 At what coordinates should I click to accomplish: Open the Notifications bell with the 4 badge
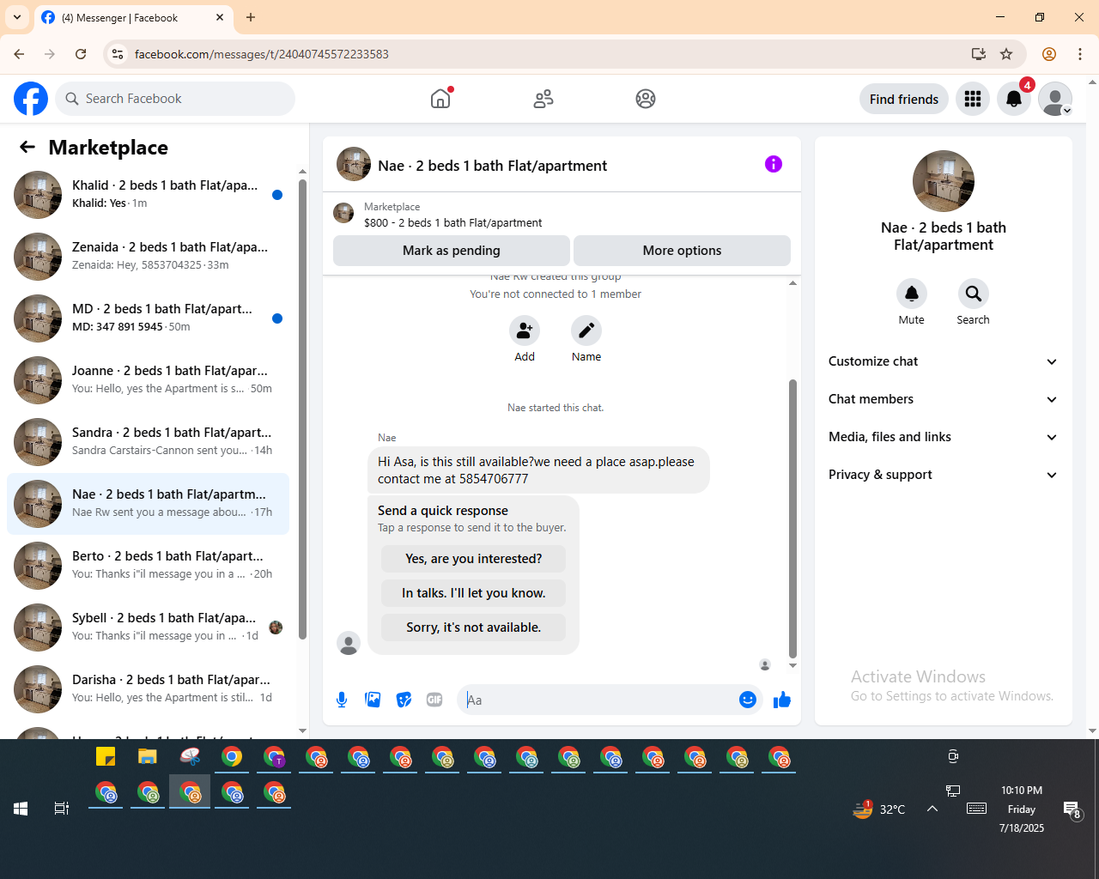[1014, 99]
